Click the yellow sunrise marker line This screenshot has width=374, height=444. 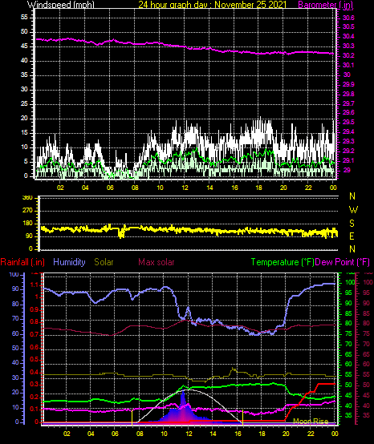click(x=132, y=418)
